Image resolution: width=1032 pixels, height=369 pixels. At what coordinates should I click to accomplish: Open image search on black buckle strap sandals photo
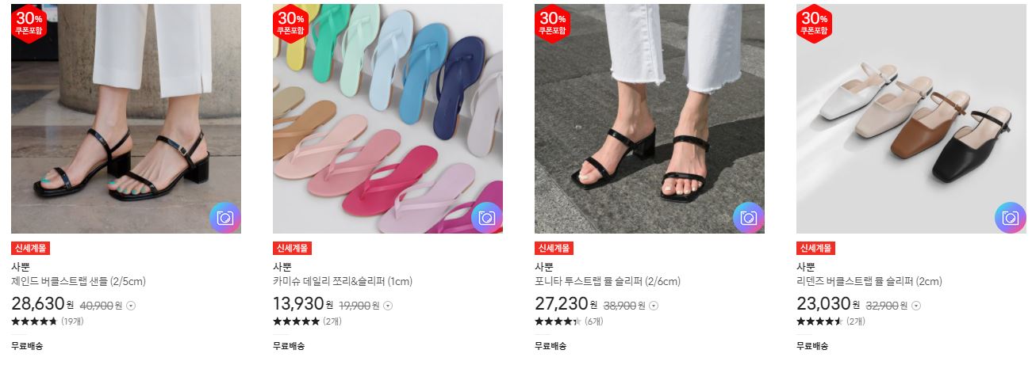(224, 218)
